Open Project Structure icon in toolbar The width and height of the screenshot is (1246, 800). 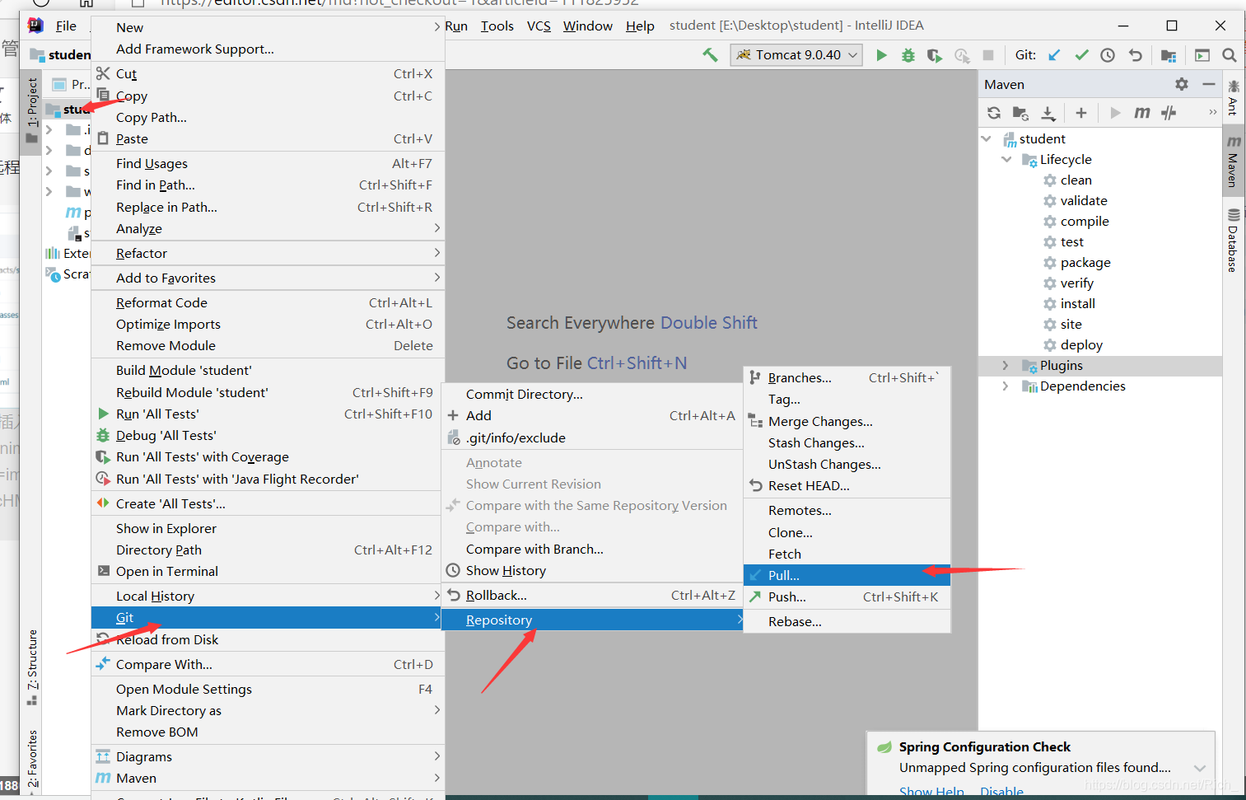click(1168, 55)
